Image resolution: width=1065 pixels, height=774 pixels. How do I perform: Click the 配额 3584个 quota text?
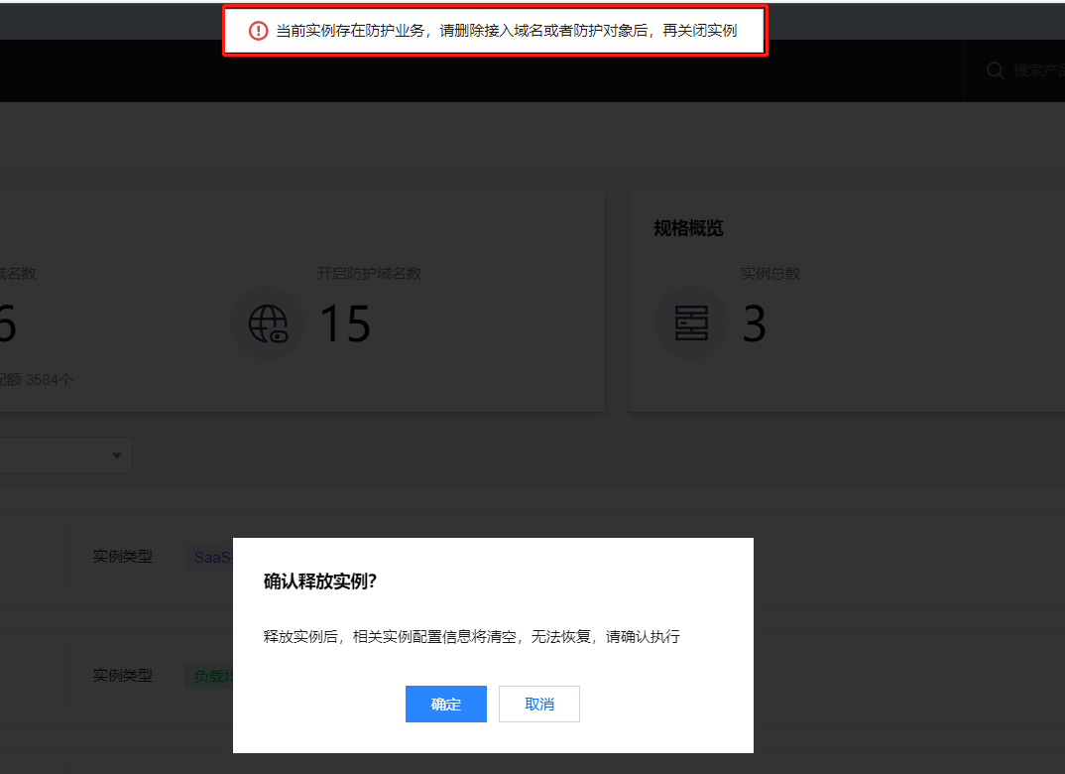38,380
